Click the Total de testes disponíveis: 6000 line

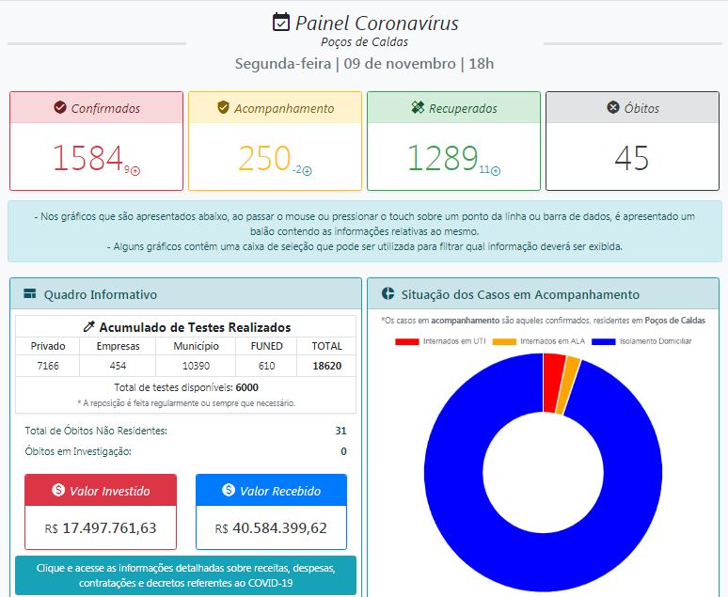(x=186, y=387)
